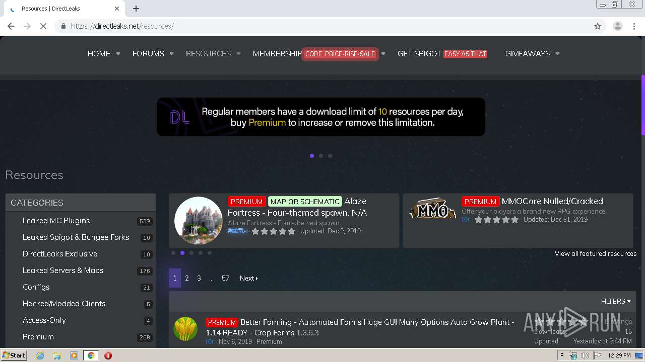Close the Resources | DirectLeaks tab
The image size is (645, 362).
point(117,9)
